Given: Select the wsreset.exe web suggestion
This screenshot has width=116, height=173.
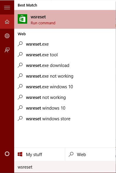Looking at the screenshot, I should pyautogui.click(x=65, y=44).
